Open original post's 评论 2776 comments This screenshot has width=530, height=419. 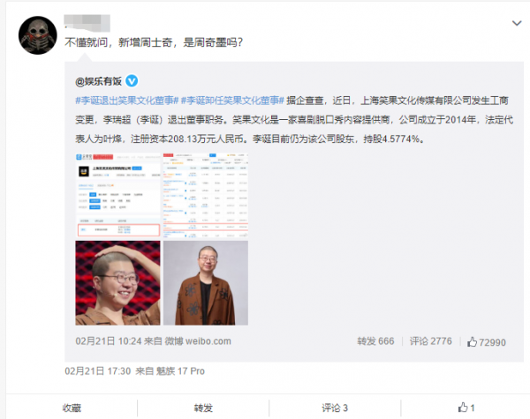(x=431, y=341)
